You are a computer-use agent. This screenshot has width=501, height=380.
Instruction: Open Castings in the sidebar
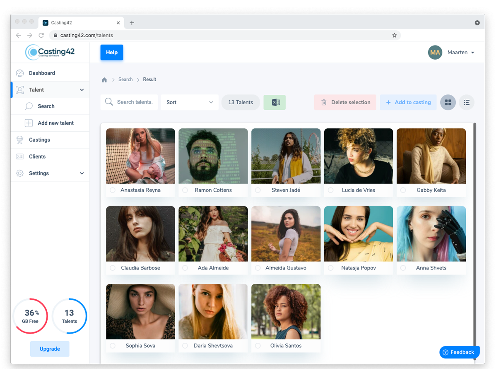pos(39,140)
